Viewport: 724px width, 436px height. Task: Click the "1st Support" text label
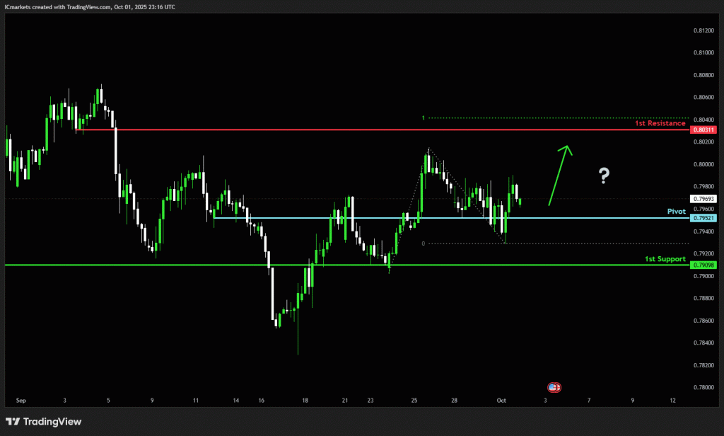665,258
